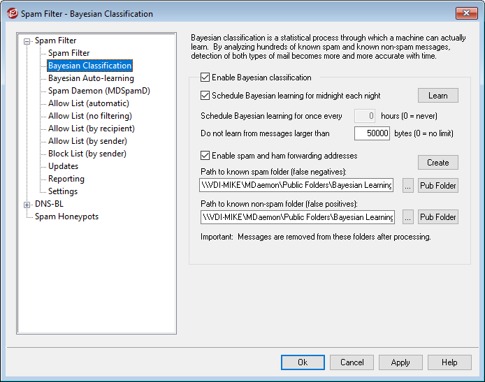Browse for known spam folder path

pos(408,186)
